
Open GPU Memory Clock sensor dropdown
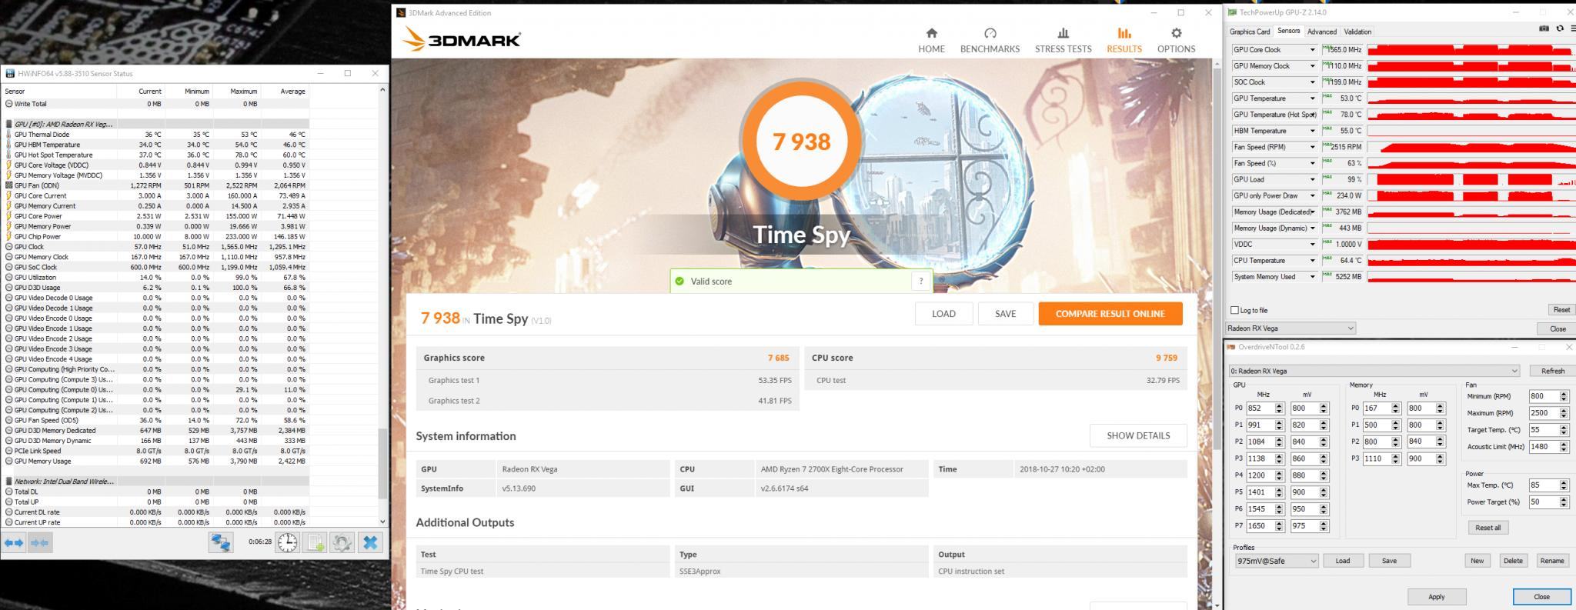click(x=1312, y=66)
